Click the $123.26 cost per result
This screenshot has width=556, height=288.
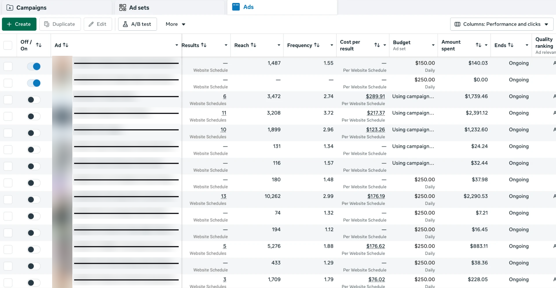376,130
